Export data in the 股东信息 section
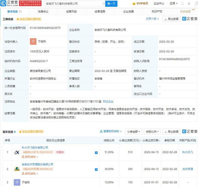 (x=171, y=132)
